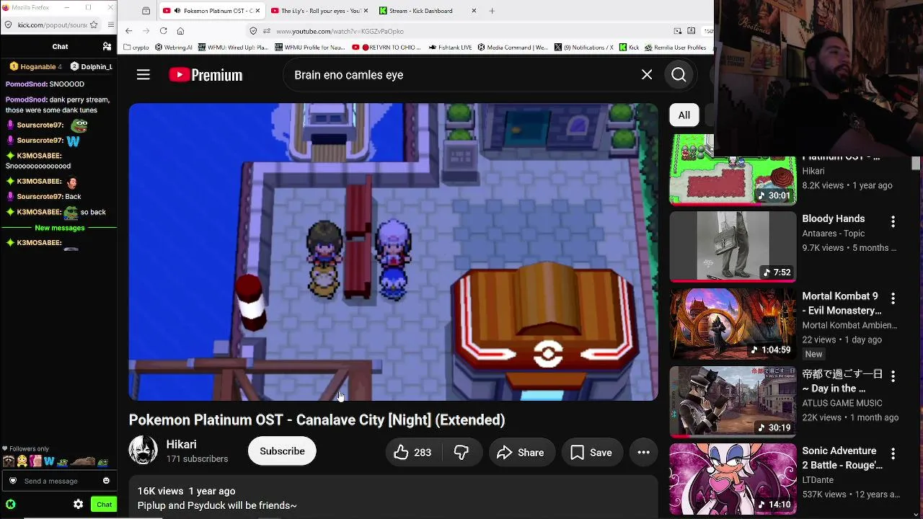This screenshot has height=519, width=923.
Task: Save the video to a playlist
Action: (x=591, y=453)
